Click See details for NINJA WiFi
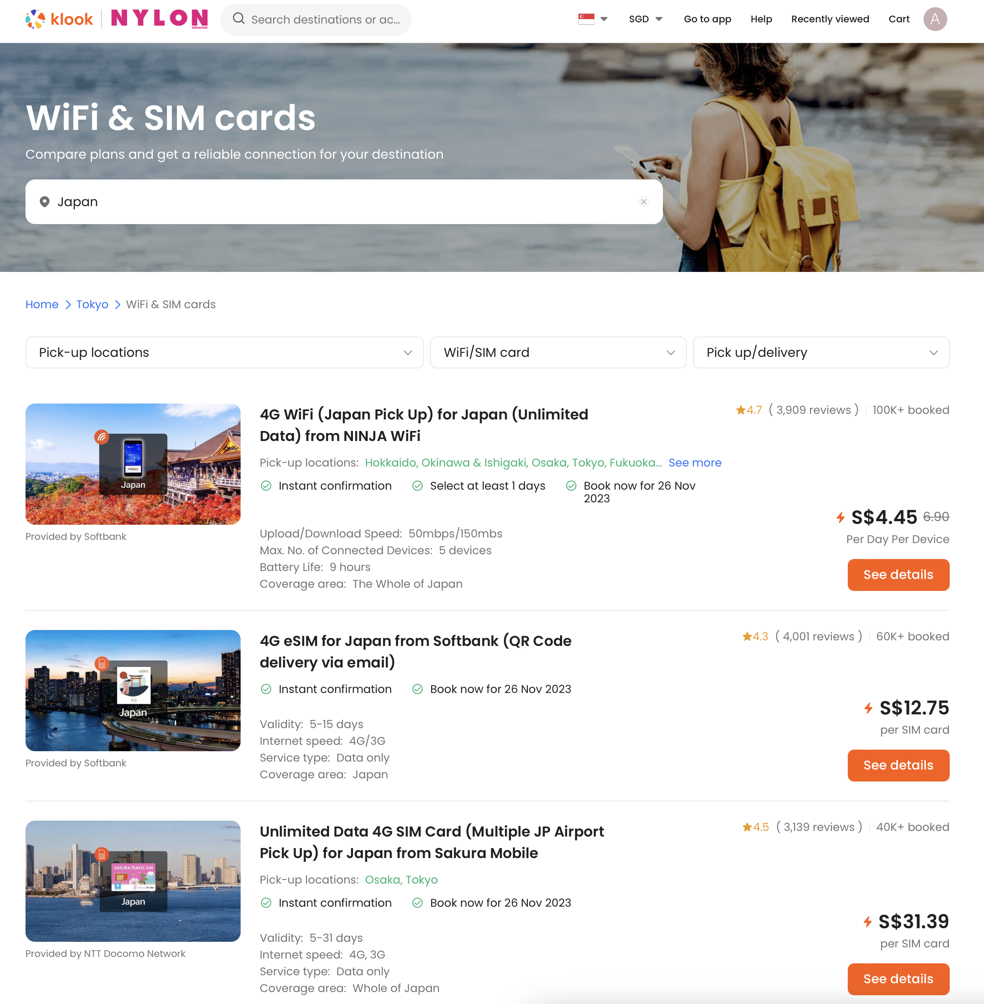 tap(898, 575)
